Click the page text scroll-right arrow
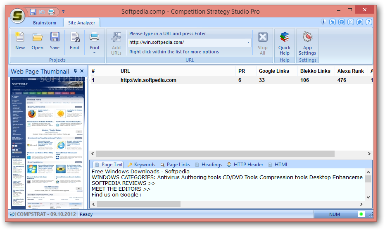Image resolution: width=385 pixels, height=230 pixels. (361, 204)
